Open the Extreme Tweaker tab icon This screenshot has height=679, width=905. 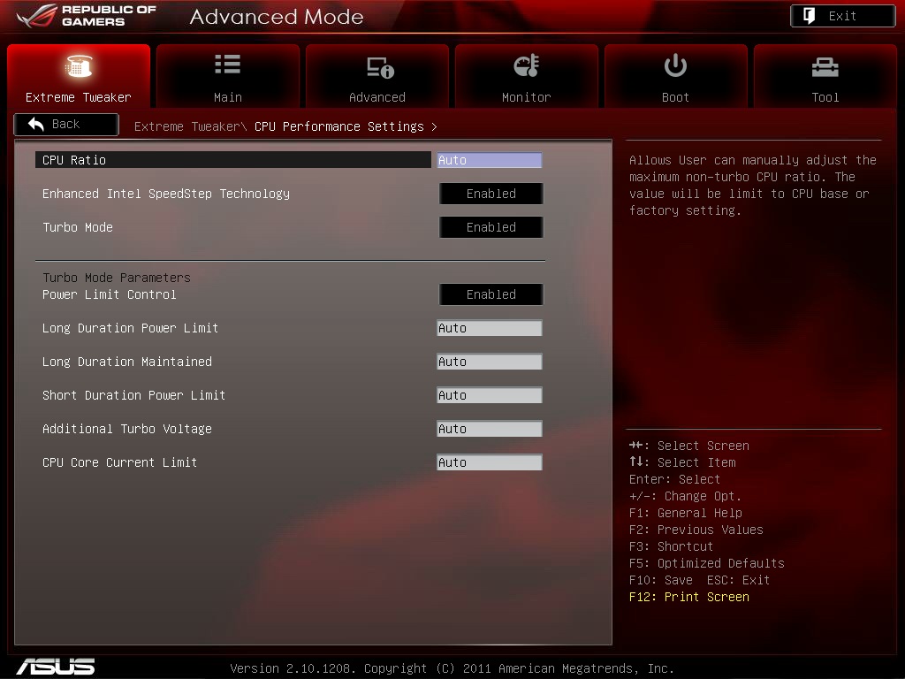79,65
